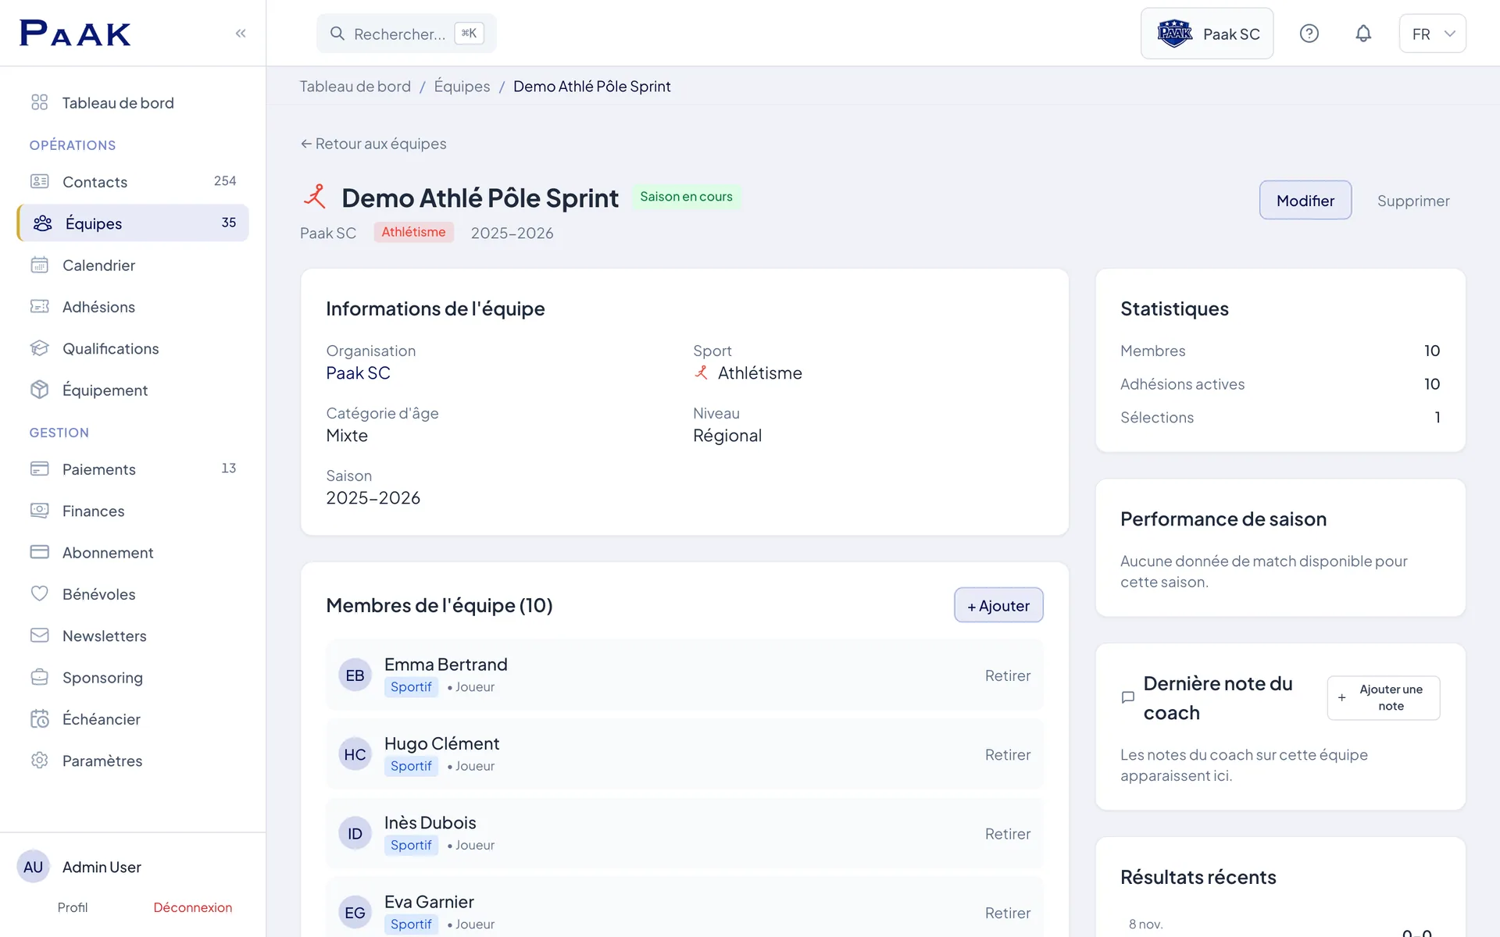Open Paiements menu item
The width and height of the screenshot is (1500, 937).
click(133, 468)
